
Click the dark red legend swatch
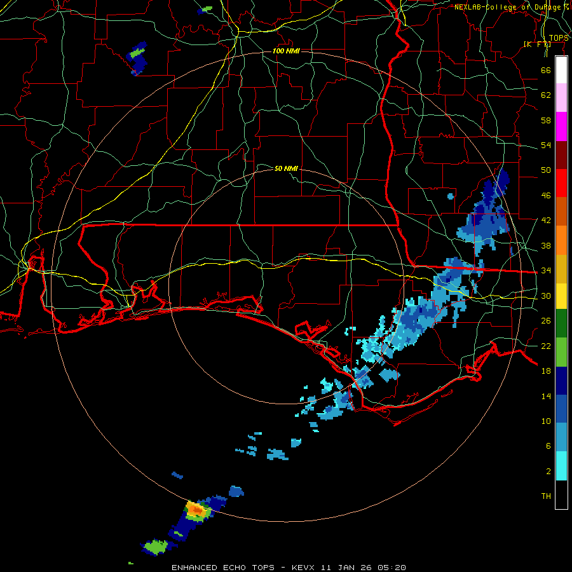pyautogui.click(x=561, y=154)
